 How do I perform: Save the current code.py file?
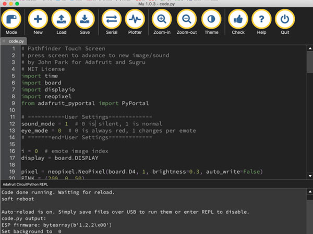pos(85,21)
